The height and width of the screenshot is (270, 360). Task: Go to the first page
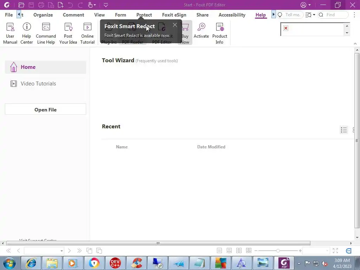(x=8, y=251)
